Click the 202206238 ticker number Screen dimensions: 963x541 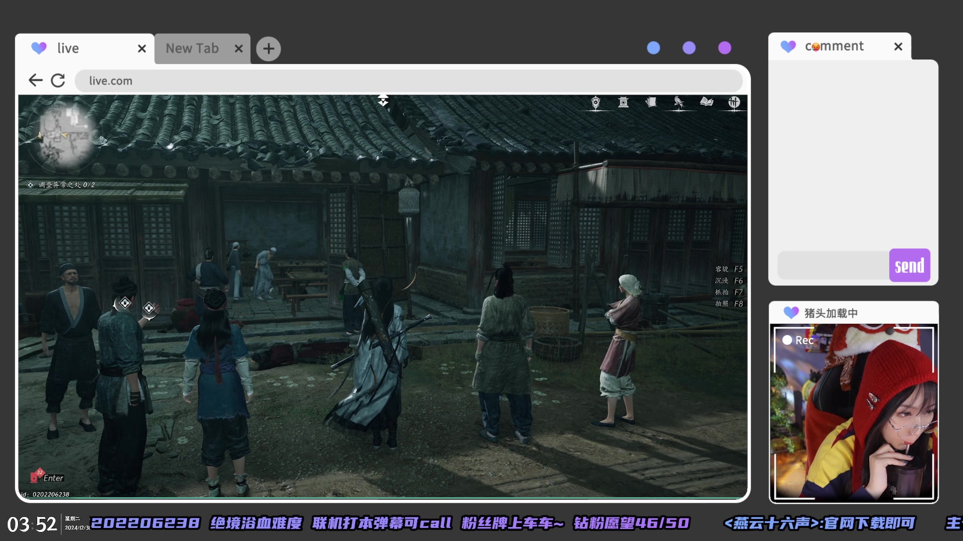(x=145, y=523)
